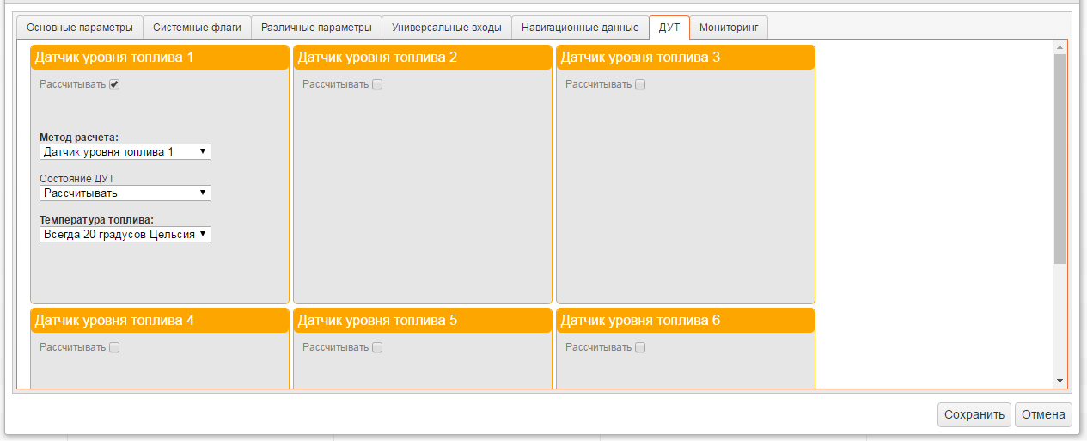Click the Состояние ДУТ label
The image size is (1087, 441).
[77, 178]
